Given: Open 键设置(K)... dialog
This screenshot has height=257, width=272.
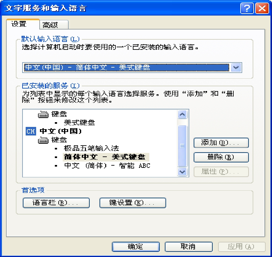Looking at the screenshot, I should coord(133,203).
